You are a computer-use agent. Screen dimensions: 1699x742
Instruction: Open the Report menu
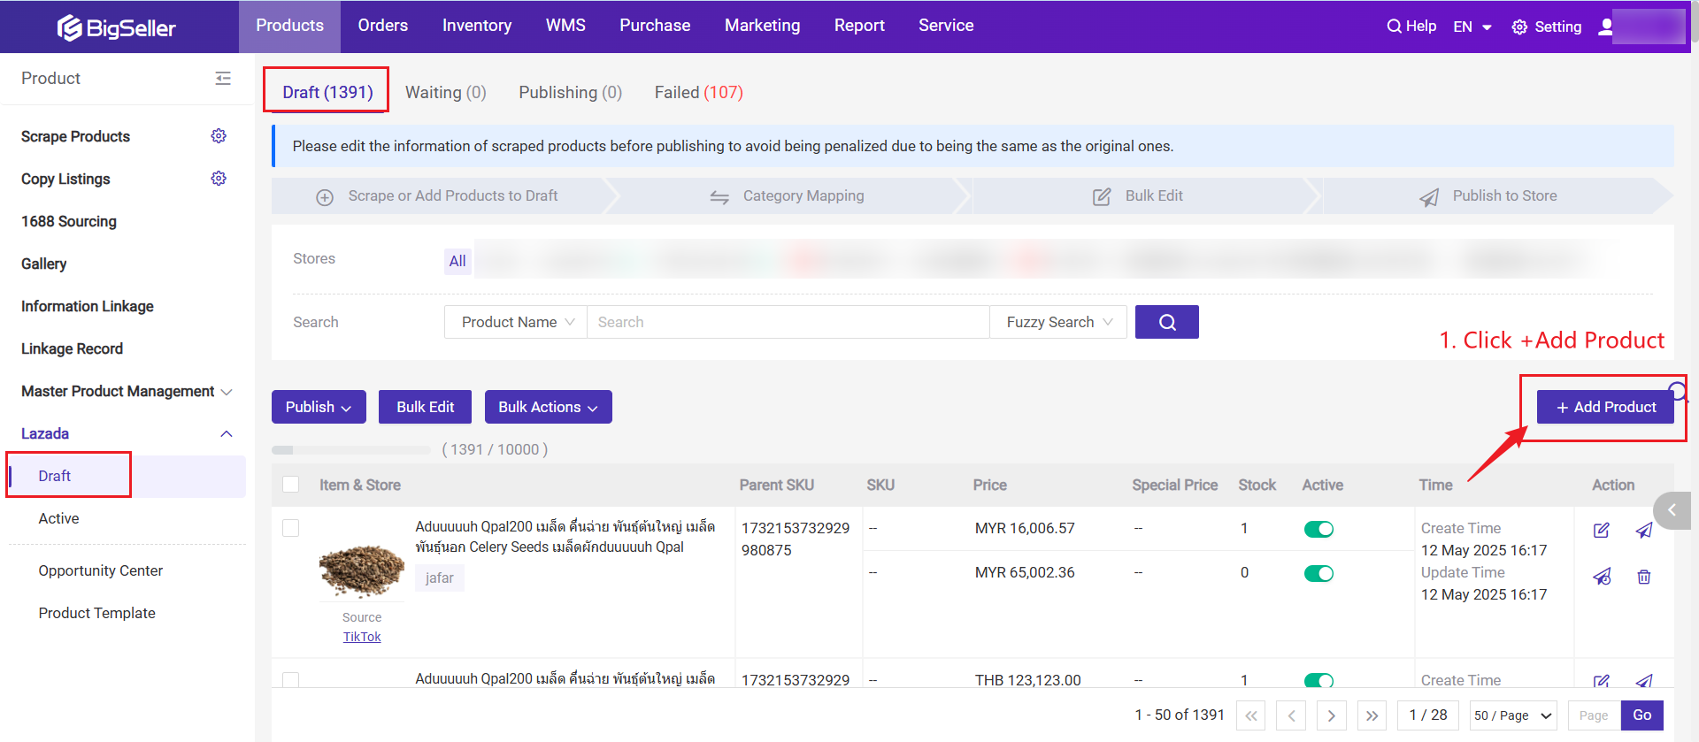click(859, 26)
